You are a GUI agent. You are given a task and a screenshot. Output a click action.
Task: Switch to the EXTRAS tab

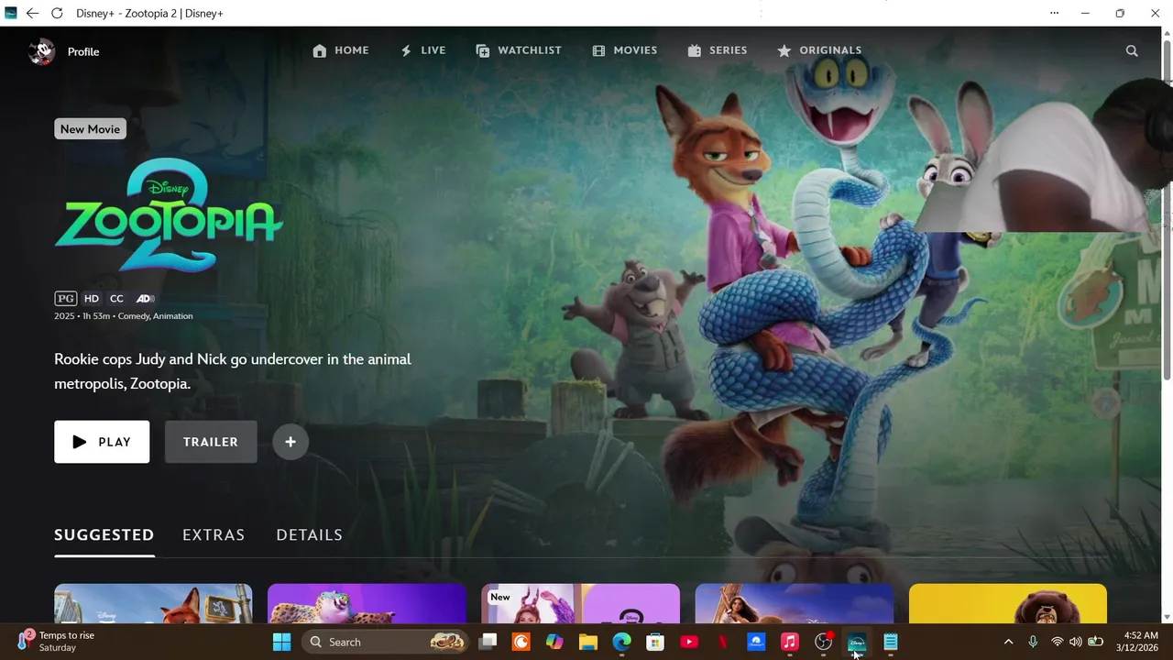tap(214, 534)
